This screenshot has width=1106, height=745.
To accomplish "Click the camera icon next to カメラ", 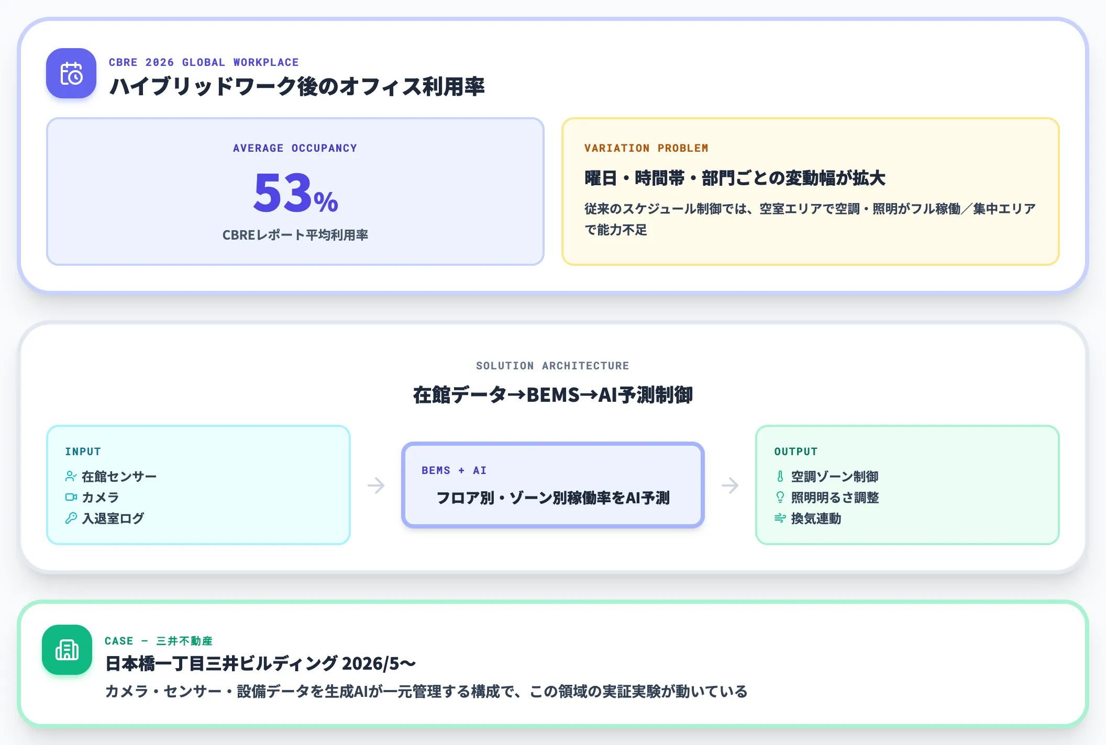I will (x=71, y=497).
